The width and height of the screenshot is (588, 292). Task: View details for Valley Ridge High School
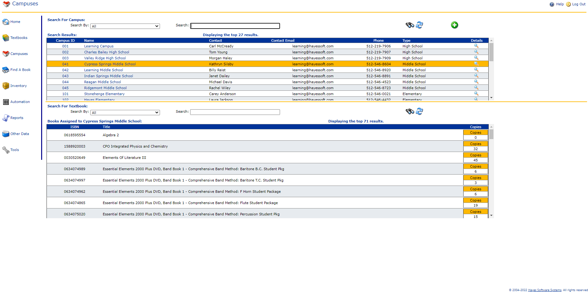pyautogui.click(x=476, y=58)
